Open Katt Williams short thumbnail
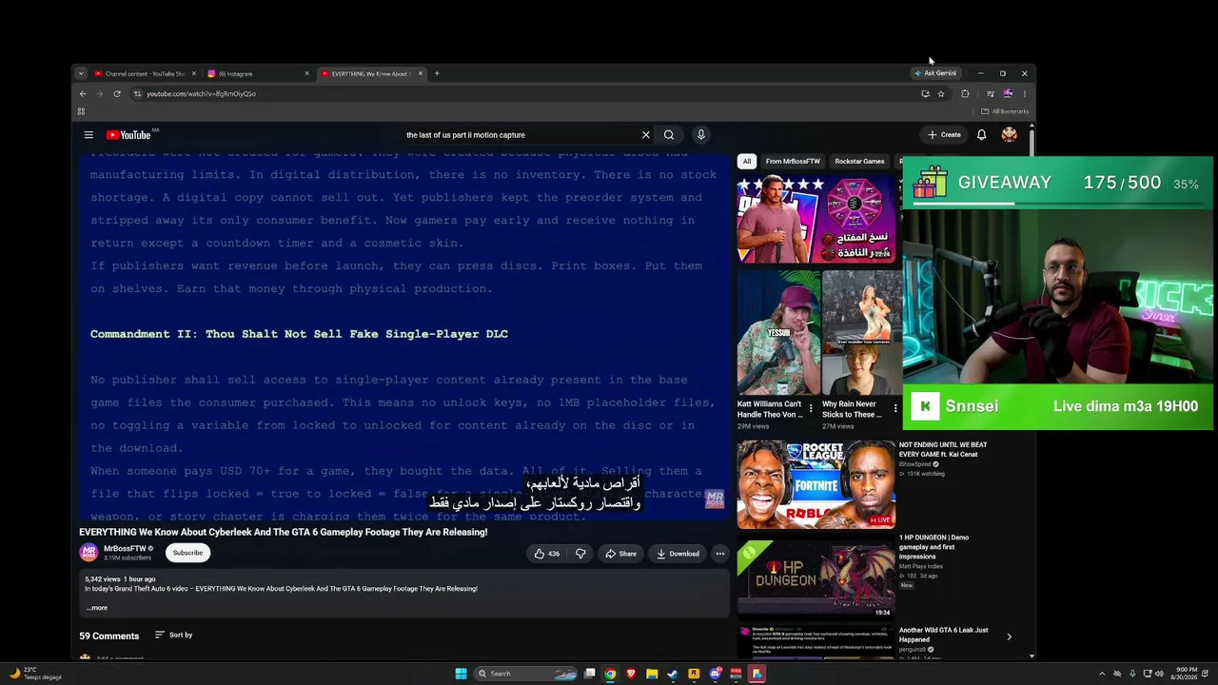 click(x=777, y=332)
